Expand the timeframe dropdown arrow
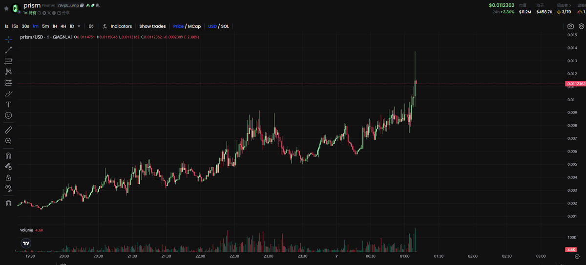586x265 pixels. coord(79,26)
